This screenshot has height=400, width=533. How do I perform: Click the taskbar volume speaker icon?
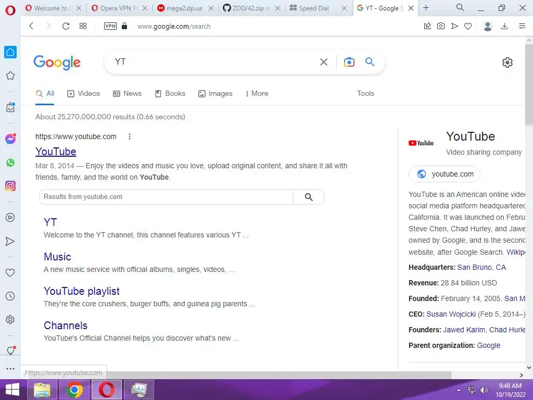(484, 390)
